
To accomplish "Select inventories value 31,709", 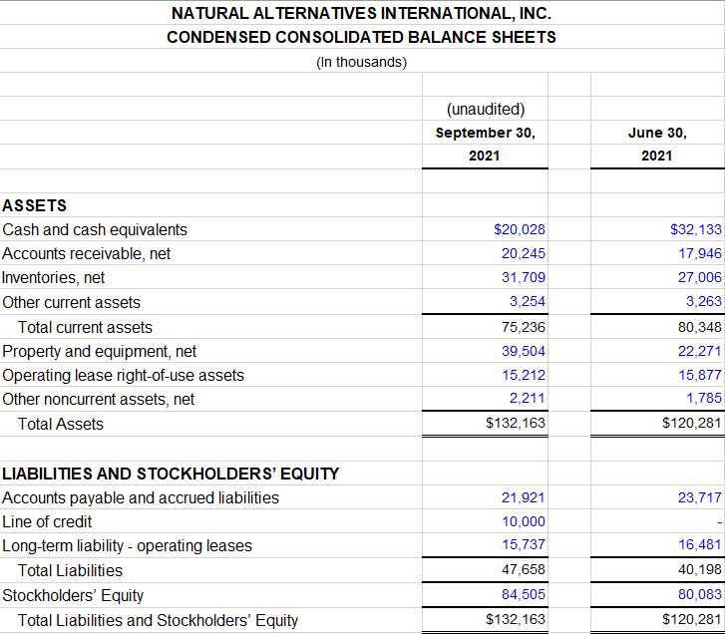I will pyautogui.click(x=524, y=277).
